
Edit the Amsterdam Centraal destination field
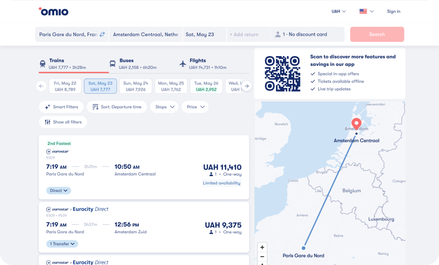click(x=145, y=34)
